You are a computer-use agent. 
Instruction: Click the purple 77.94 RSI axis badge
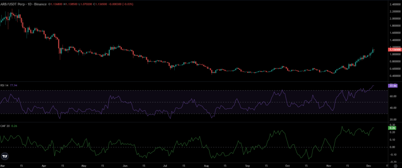pyautogui.click(x=393, y=86)
